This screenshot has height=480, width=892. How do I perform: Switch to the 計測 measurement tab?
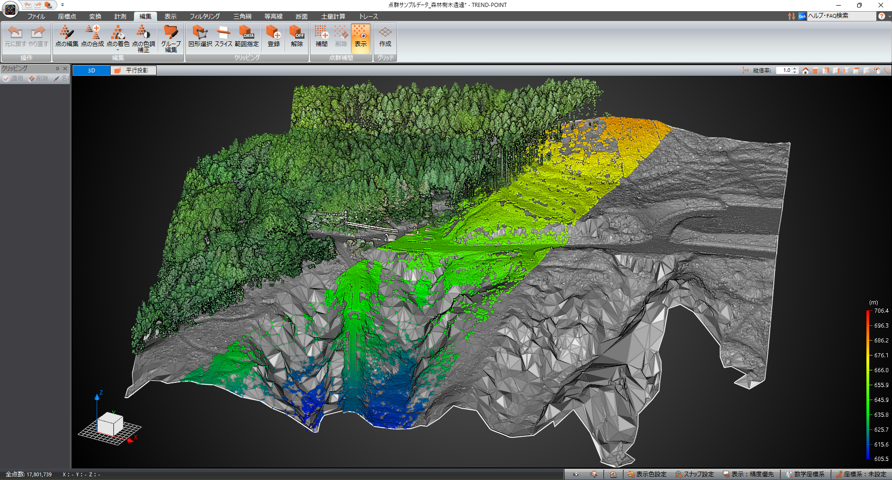click(120, 16)
